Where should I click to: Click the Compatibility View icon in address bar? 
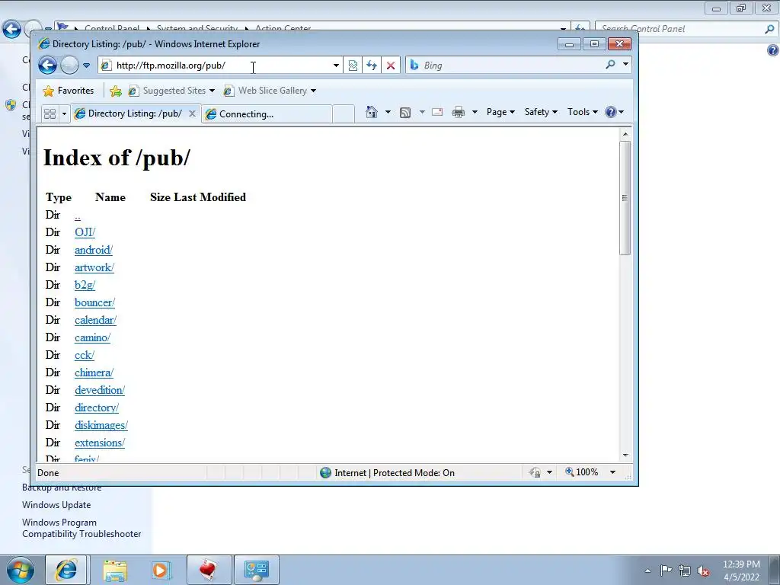point(353,66)
